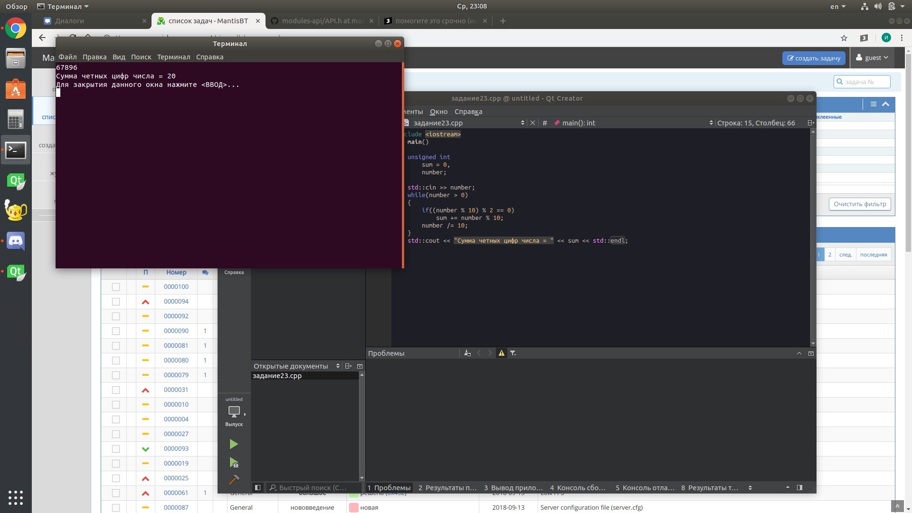
Task: Tick the checkbox for issue 0000031
Action: tap(116, 390)
